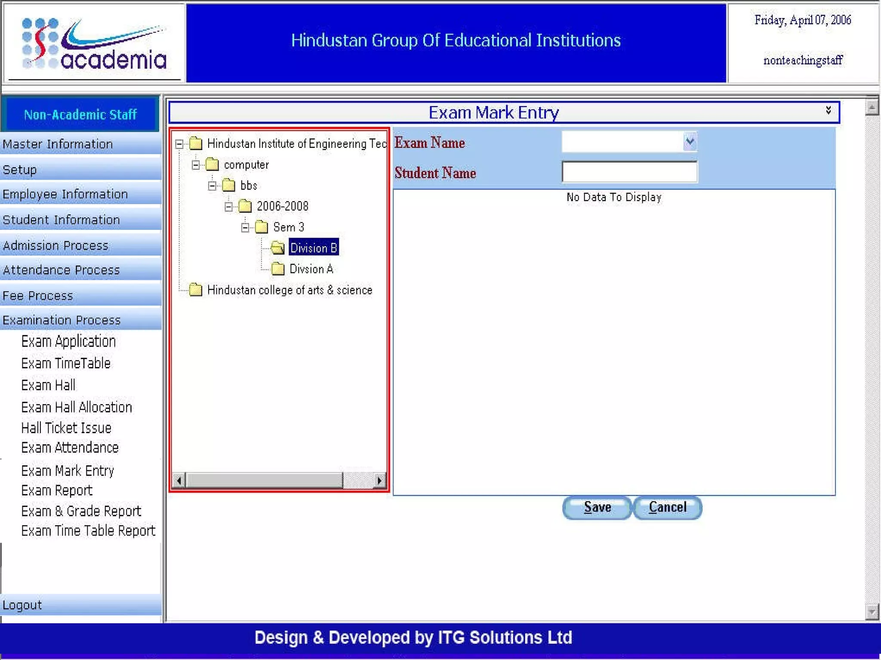Collapse the Exam Mark Entry panel chevron
The image size is (881, 660).
click(828, 110)
